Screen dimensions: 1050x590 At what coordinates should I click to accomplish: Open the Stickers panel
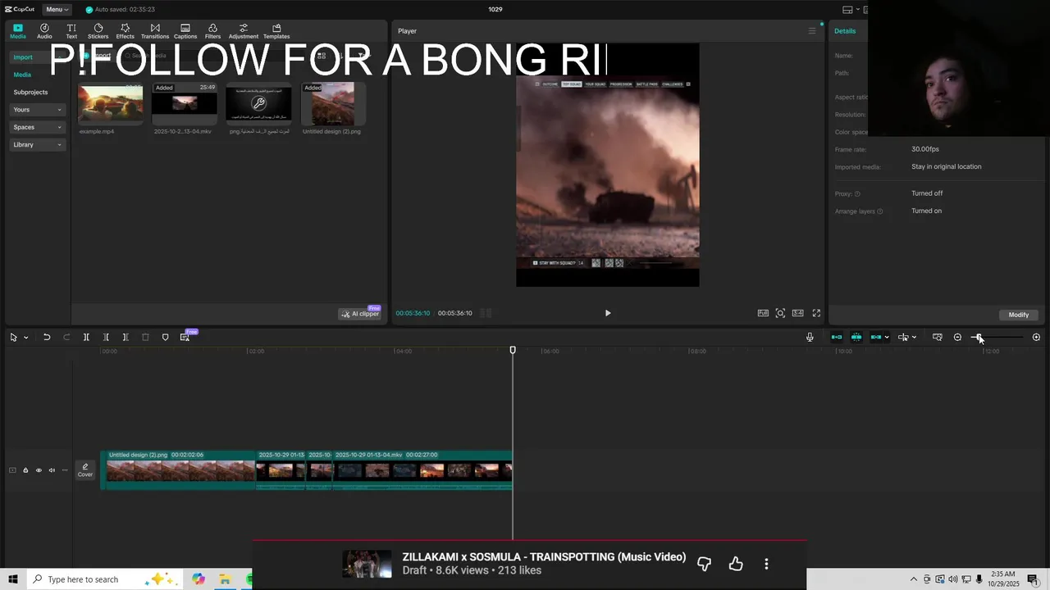click(x=98, y=31)
